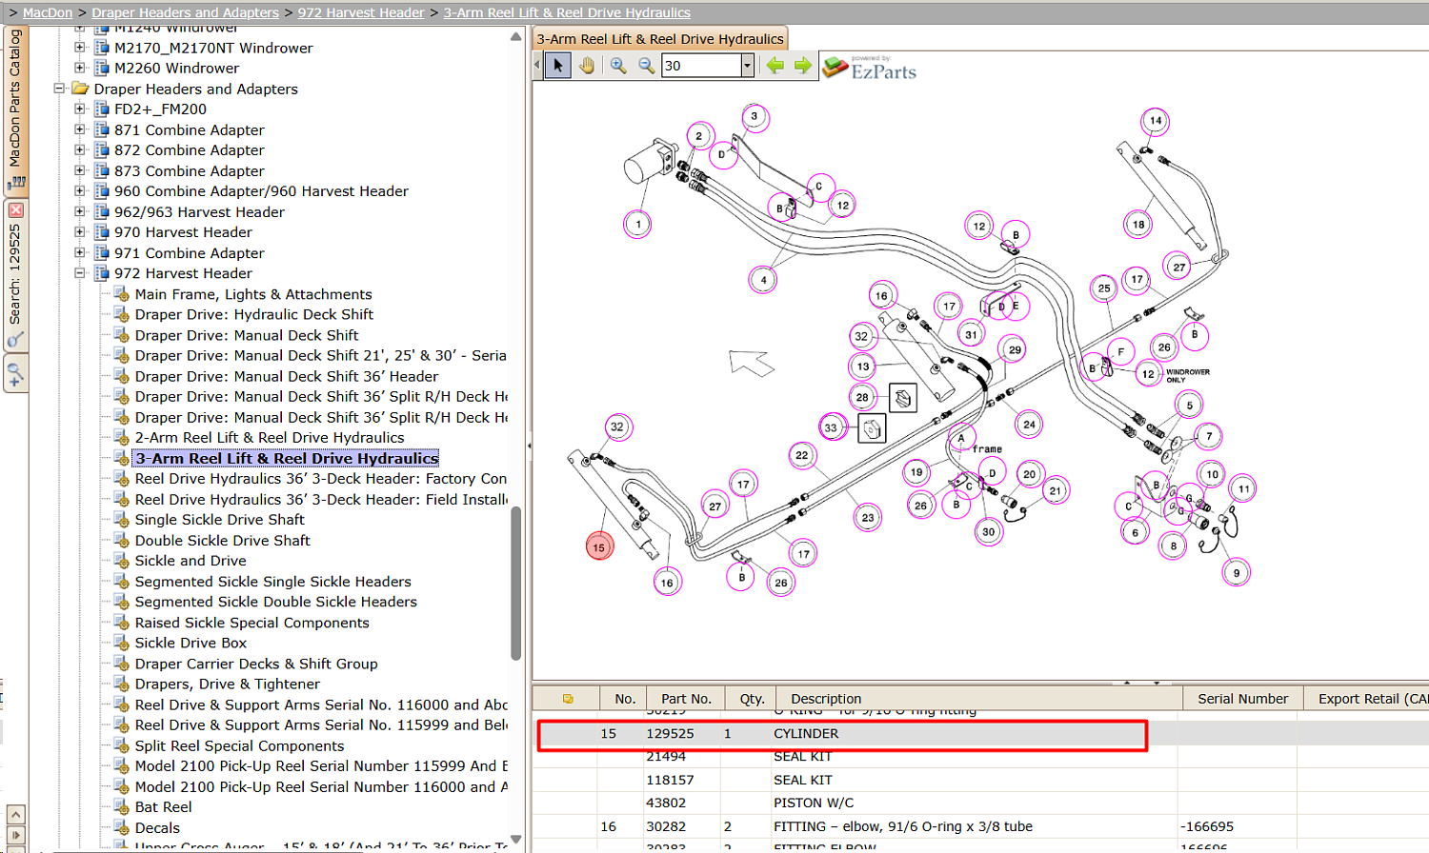Collapse the Draper Headers and Adapters folder

[59, 89]
